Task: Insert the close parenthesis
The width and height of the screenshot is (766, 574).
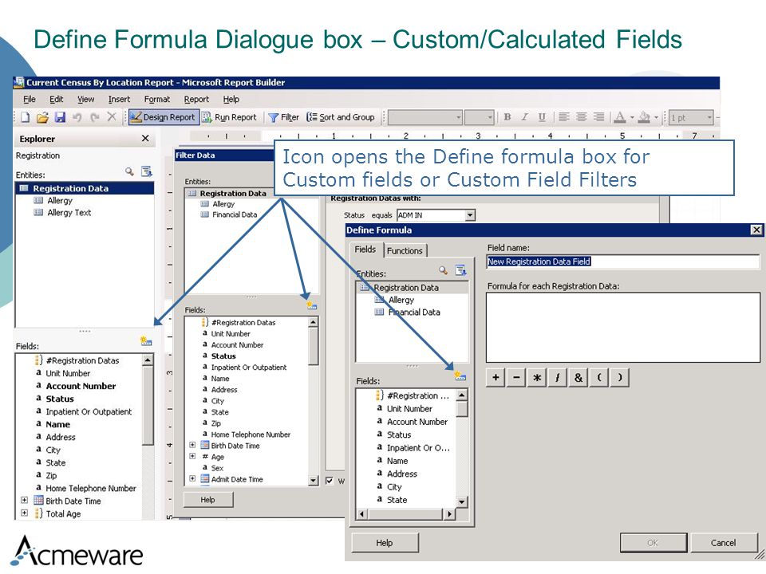Action: pos(620,377)
